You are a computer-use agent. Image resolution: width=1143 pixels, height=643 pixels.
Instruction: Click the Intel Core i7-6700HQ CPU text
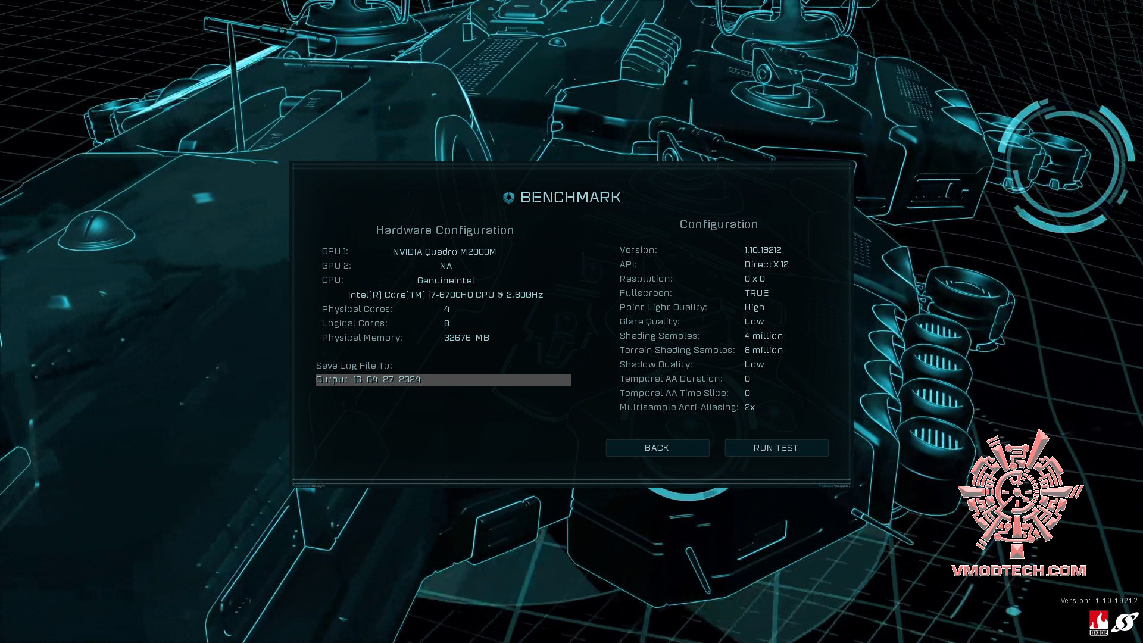point(445,295)
